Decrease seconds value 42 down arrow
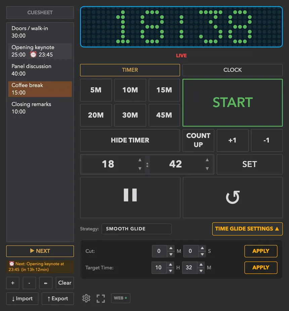The width and height of the screenshot is (289, 311). (207, 169)
